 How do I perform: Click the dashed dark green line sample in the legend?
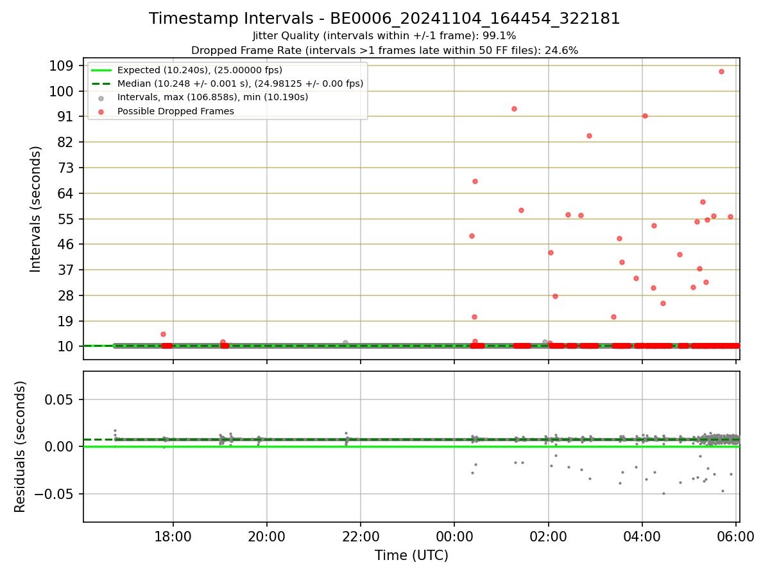click(x=101, y=83)
